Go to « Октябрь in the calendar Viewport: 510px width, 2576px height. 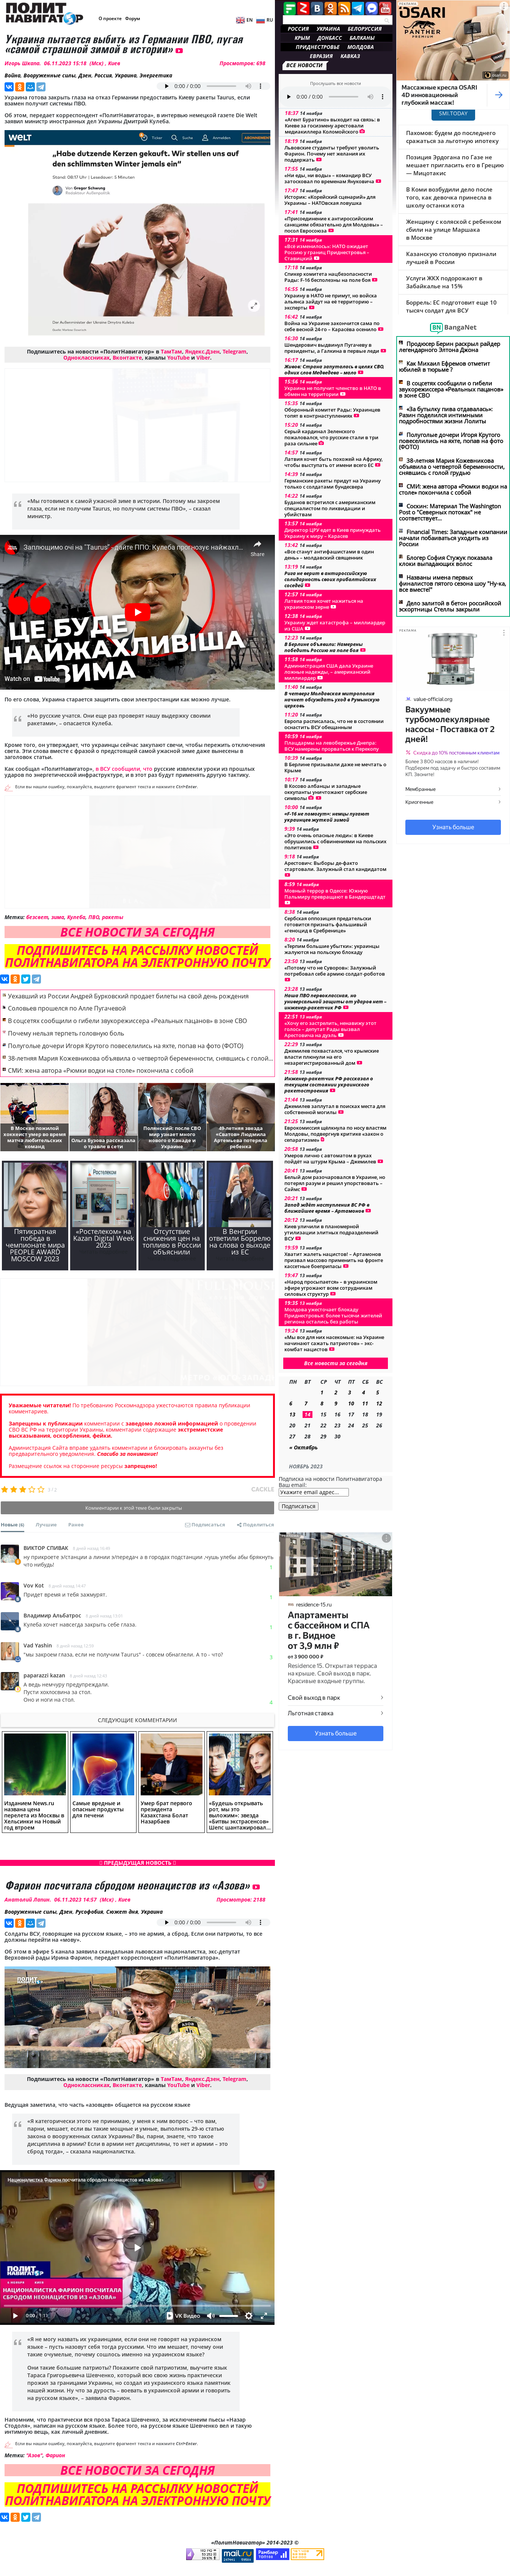[x=303, y=1447]
